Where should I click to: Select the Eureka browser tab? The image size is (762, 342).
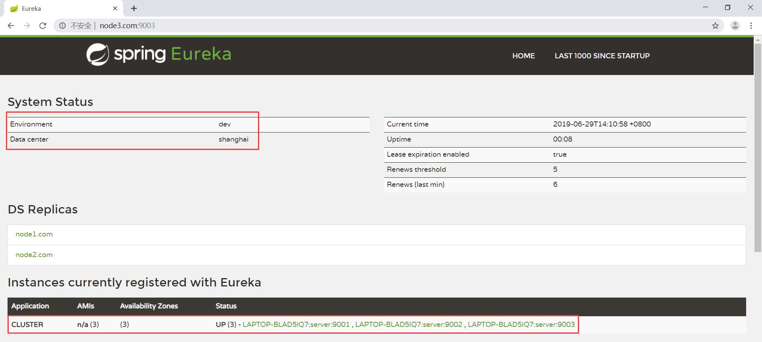coord(63,8)
